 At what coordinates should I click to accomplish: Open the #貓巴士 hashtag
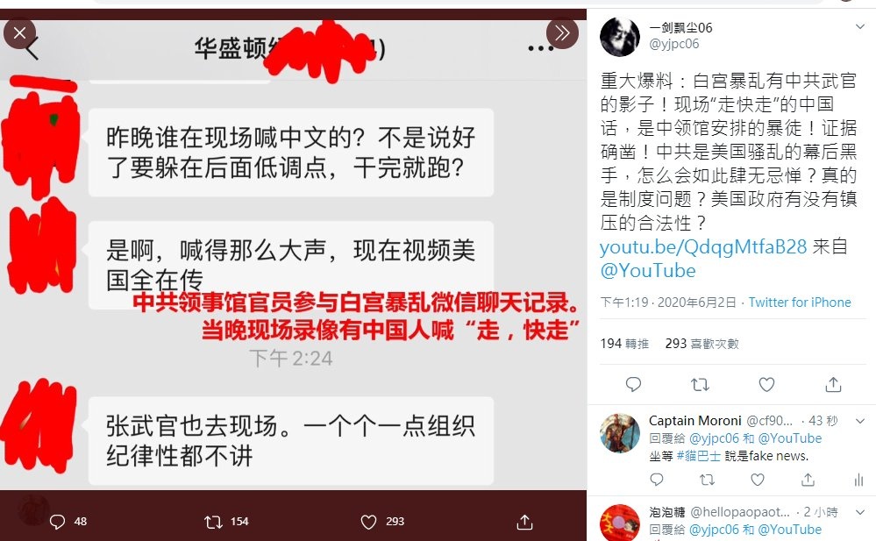(x=698, y=456)
